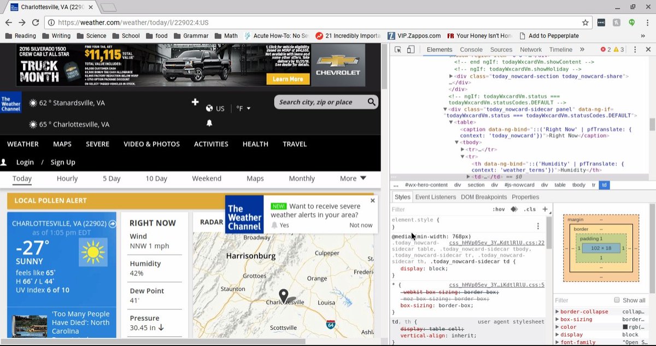Open the DevTools customize kebab menu
The height and width of the screenshot is (346, 656).
pos(634,49)
